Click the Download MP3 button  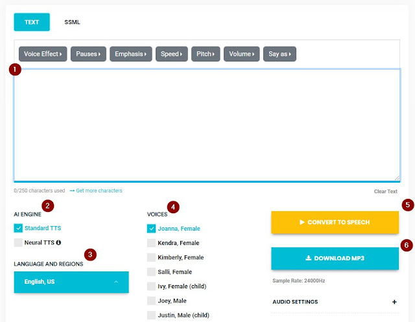(335, 258)
